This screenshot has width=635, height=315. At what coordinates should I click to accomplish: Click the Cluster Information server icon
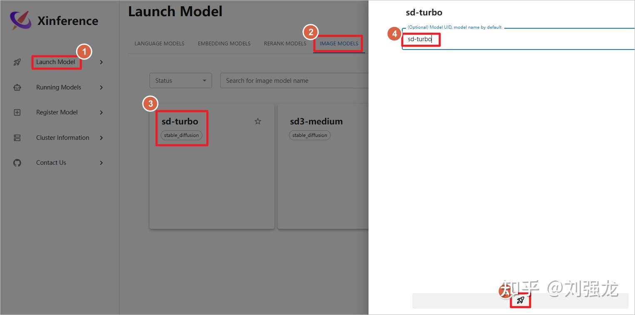(x=17, y=138)
